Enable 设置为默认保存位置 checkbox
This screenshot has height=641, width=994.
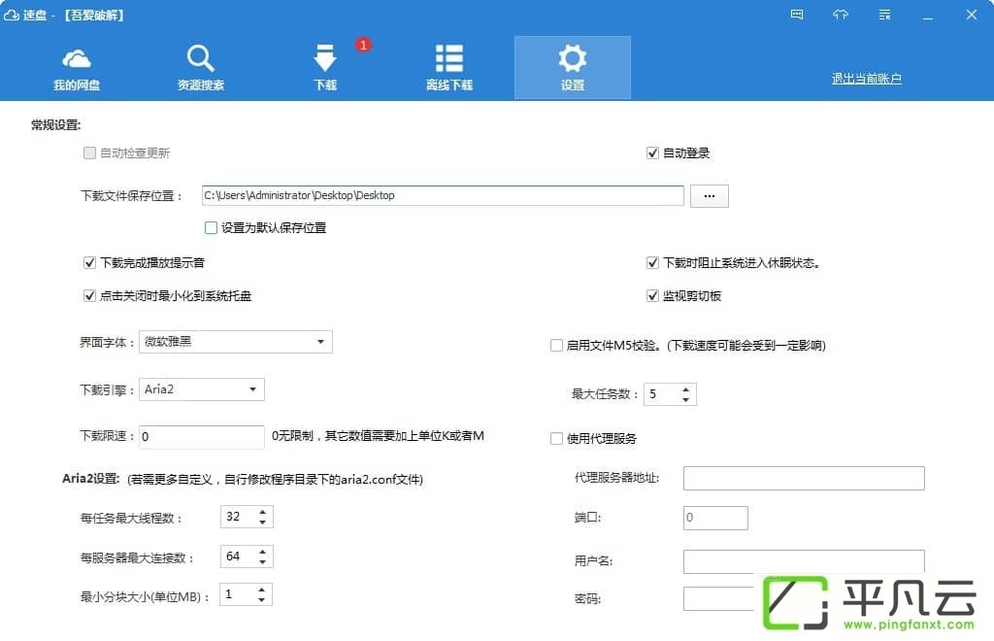[211, 227]
